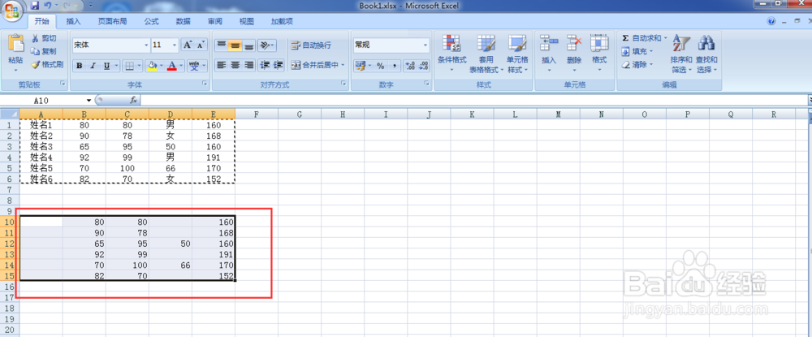
Task: Apply percent style
Action: (x=380, y=66)
